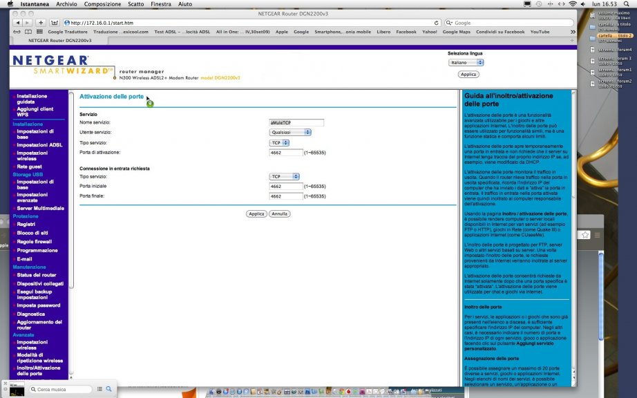Click Applica under Seleziona lingua

tap(468, 75)
